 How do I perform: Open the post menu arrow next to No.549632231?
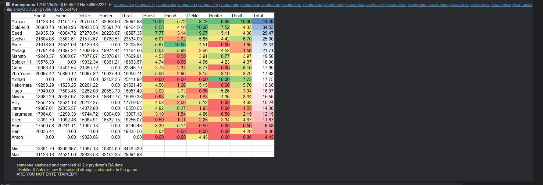[x=110, y=5]
